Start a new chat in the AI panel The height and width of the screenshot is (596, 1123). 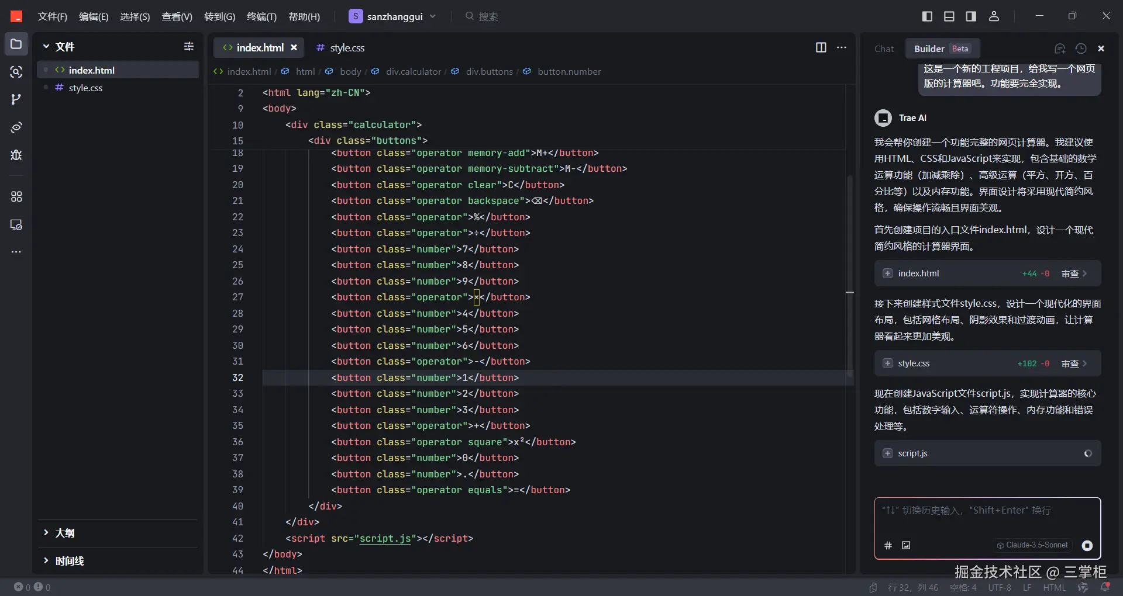tap(1060, 48)
